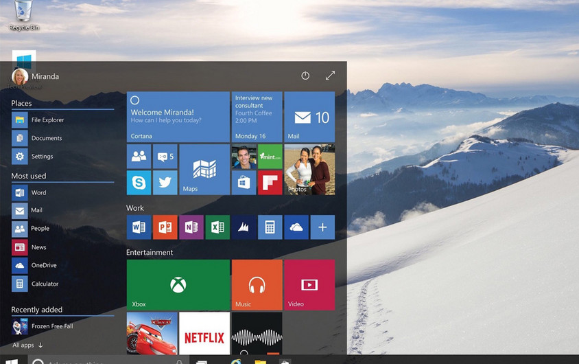The width and height of the screenshot is (579, 364).
Task: Open OneDrive in the Most used list
Action: click(34, 265)
